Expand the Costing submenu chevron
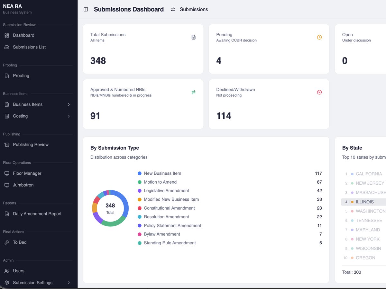 pos(69,116)
